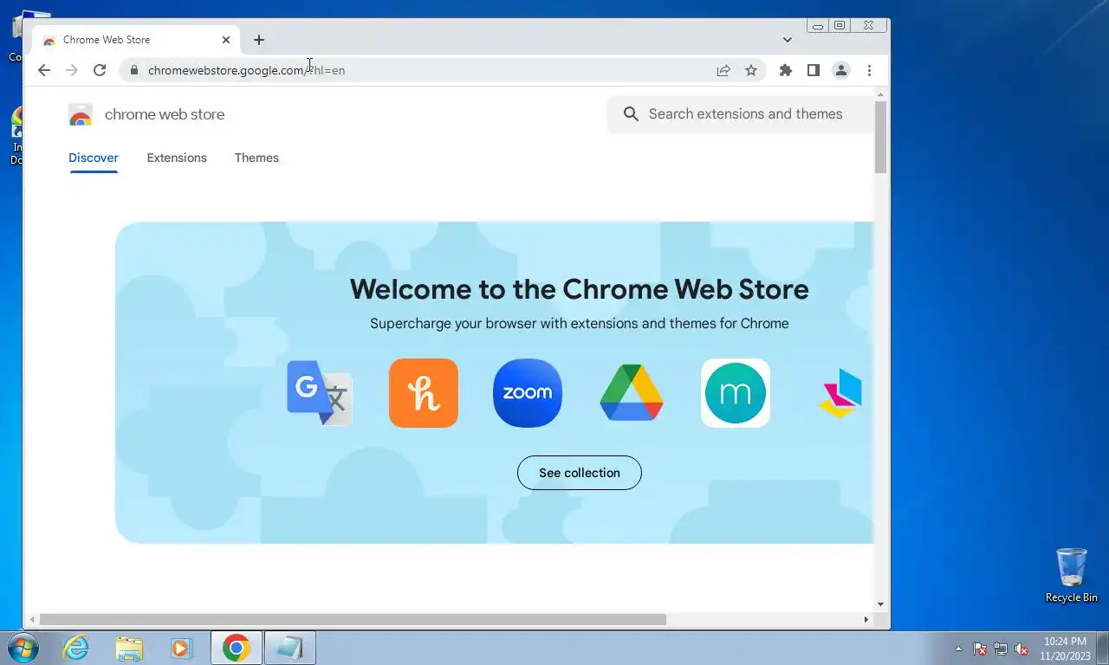Click the 'chrome web store' title link
The width and height of the screenshot is (1109, 665).
click(x=165, y=114)
